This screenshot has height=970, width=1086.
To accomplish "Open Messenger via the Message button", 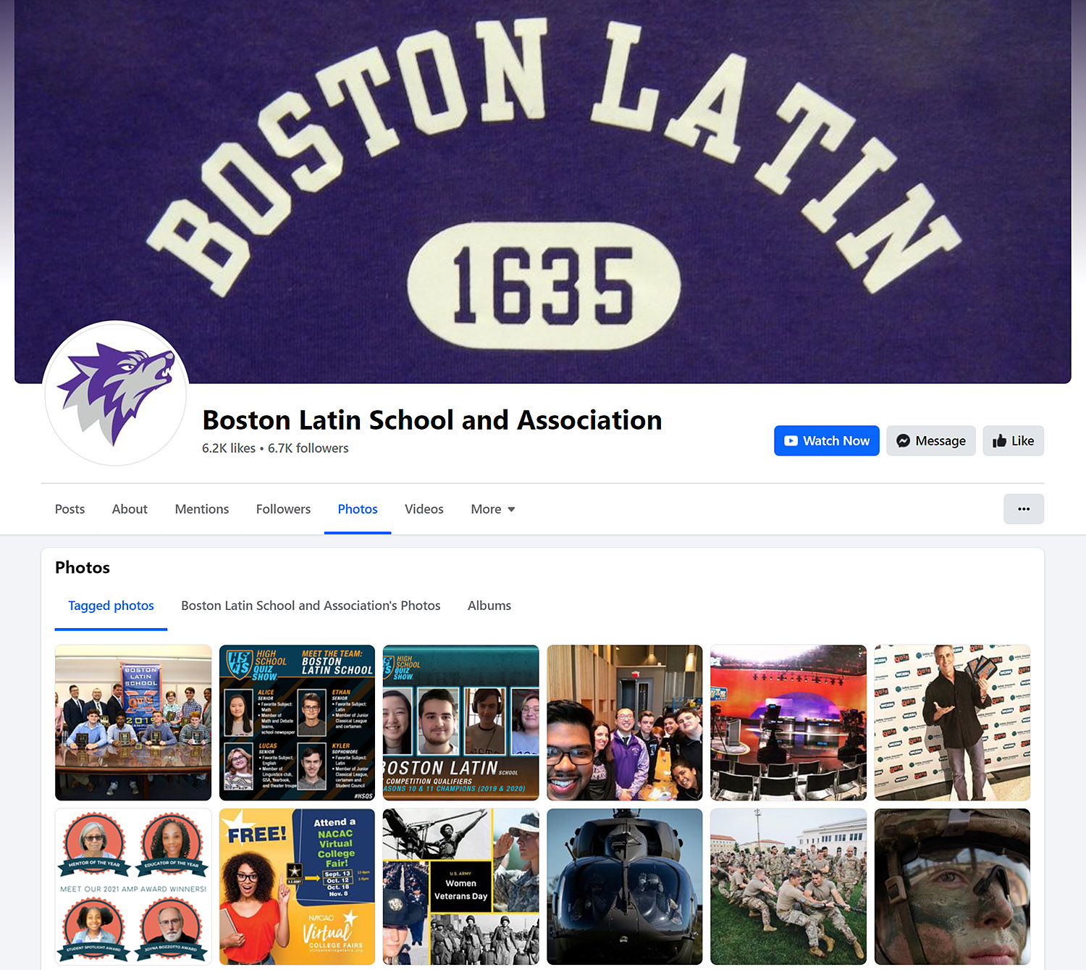I will (x=930, y=440).
